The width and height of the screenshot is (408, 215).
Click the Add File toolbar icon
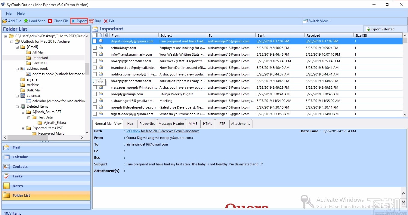(12, 21)
